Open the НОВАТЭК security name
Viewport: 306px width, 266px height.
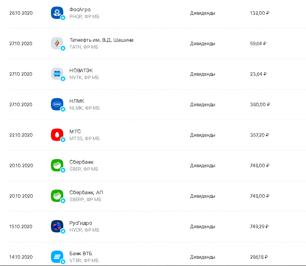click(81, 71)
